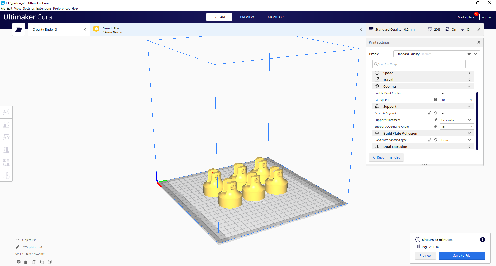
Task: Click the pencil icon next to CE3_piston_v6
Action: (x=18, y=247)
